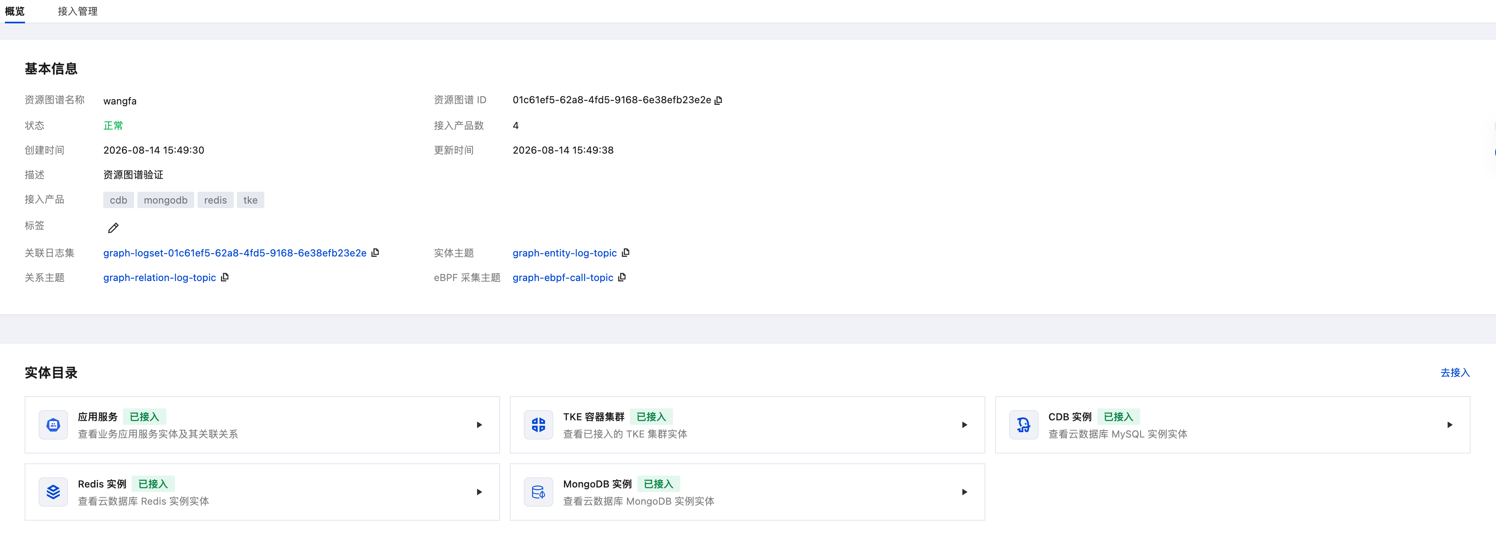Expand the Redis 实例 card arrow
The image size is (1496, 535).
pyautogui.click(x=479, y=493)
